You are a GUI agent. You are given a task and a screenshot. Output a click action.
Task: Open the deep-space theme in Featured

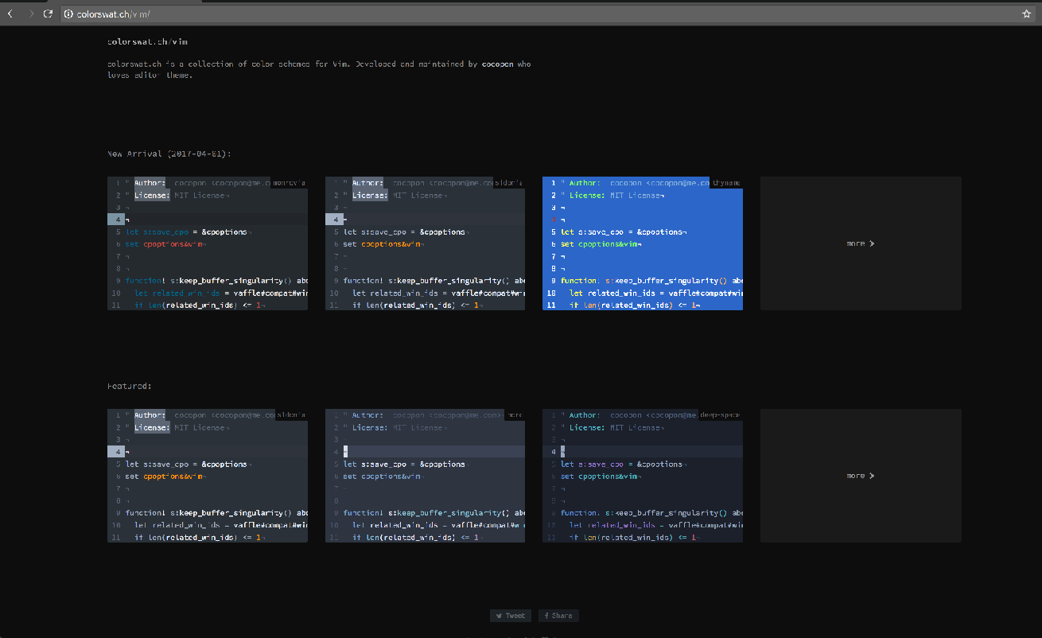643,476
